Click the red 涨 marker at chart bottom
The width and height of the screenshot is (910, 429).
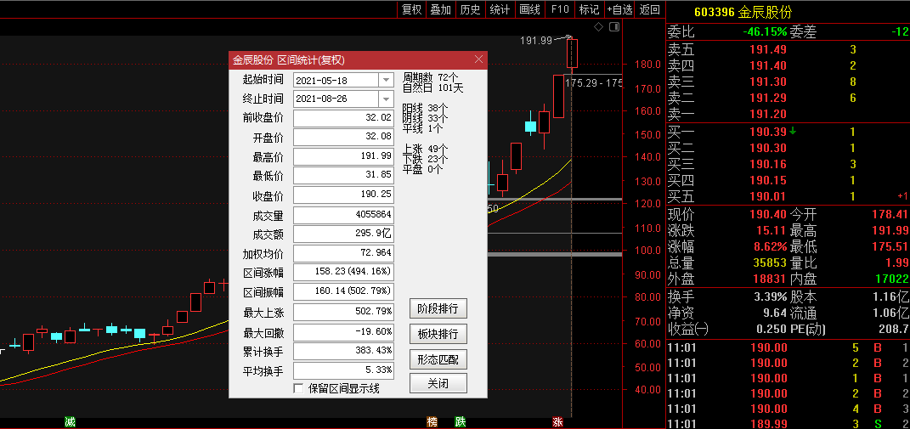coord(557,422)
